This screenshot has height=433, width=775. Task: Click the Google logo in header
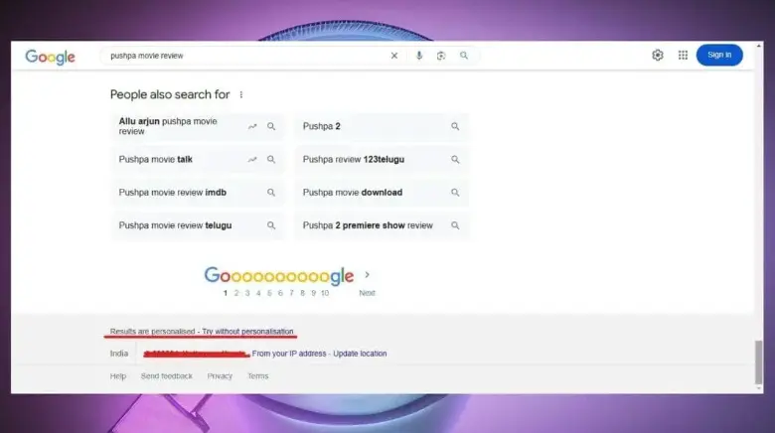click(50, 57)
